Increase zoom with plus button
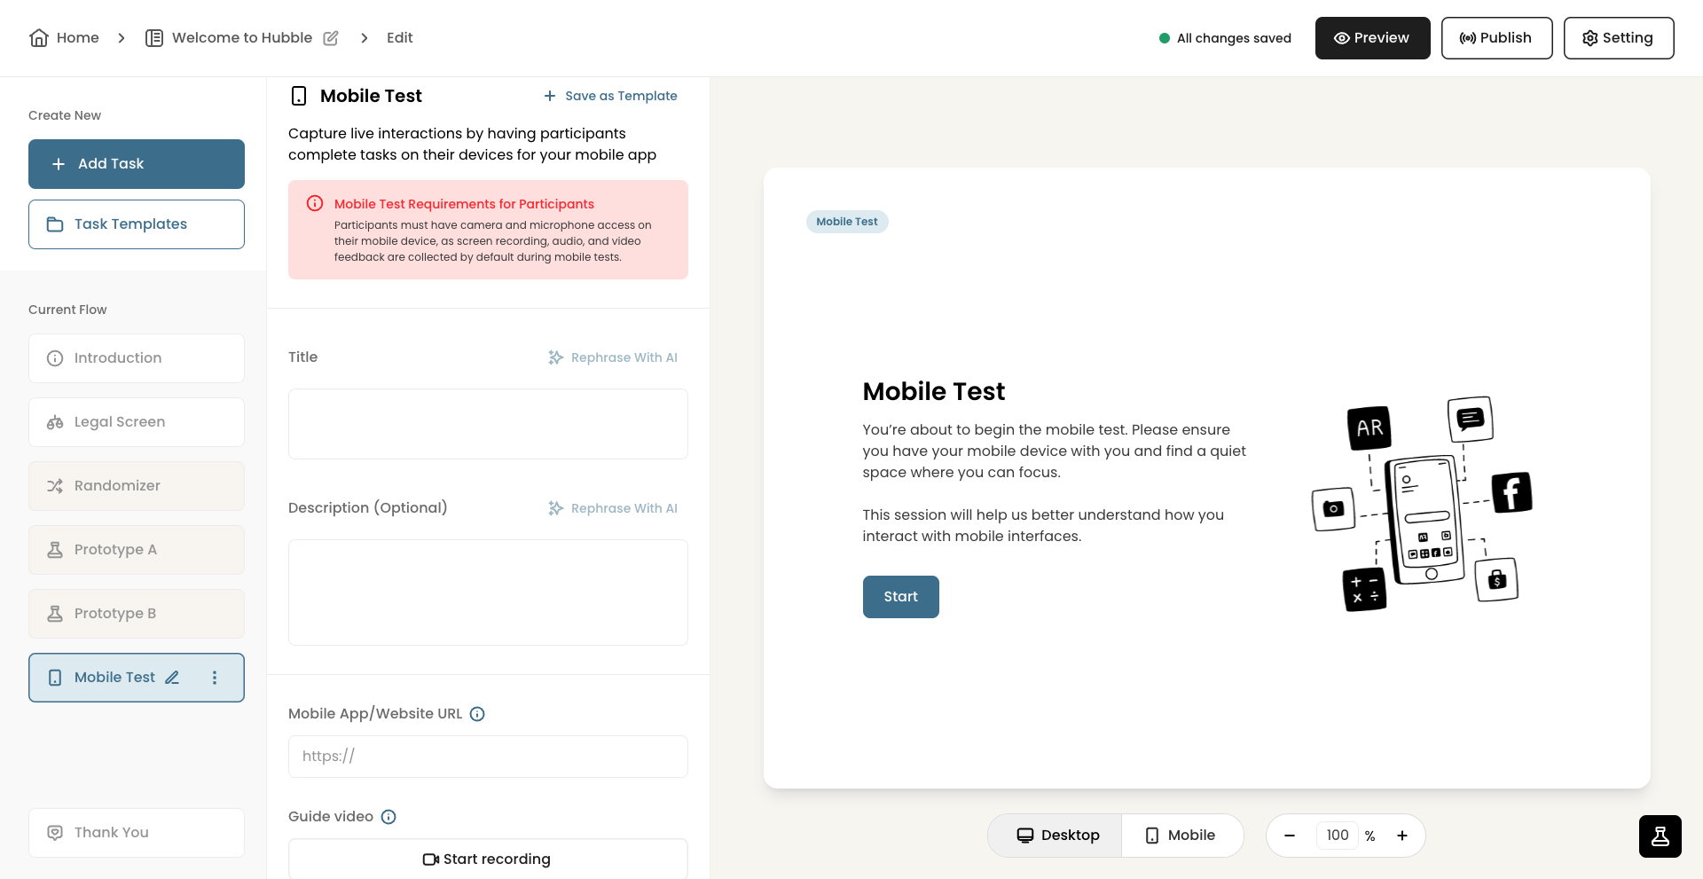This screenshot has width=1703, height=879. (x=1402, y=836)
